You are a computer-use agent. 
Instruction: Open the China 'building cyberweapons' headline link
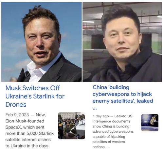[x=123, y=94]
